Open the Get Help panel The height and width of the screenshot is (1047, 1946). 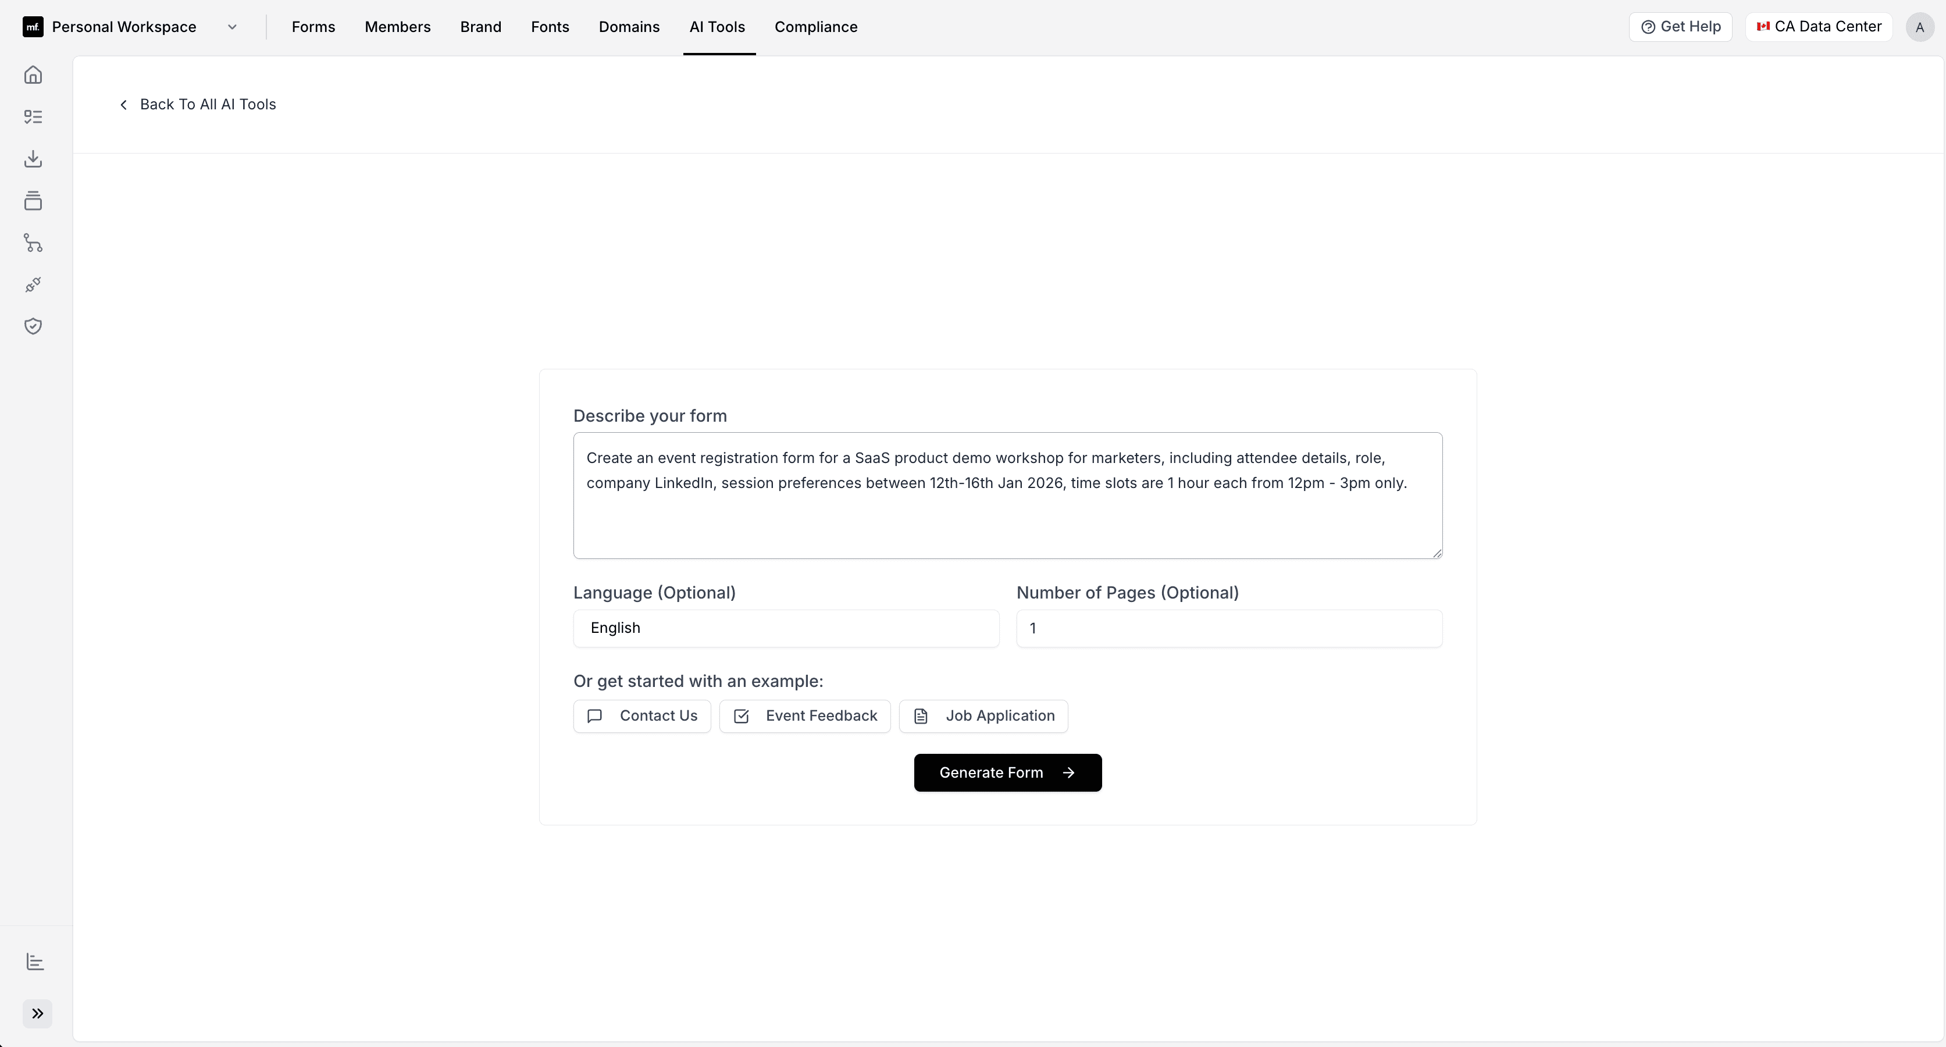coord(1680,26)
